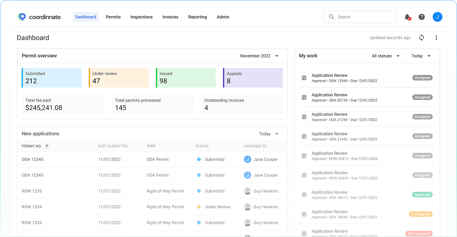Open the Issued 98 card
Viewport: 457px width, 237px height.
(186, 77)
